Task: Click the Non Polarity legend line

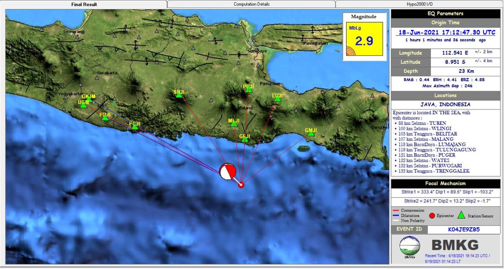Action: click(x=396, y=220)
